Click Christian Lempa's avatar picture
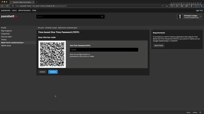Image resolution: width=204 pixels, height=114 pixels. [x=180, y=16]
